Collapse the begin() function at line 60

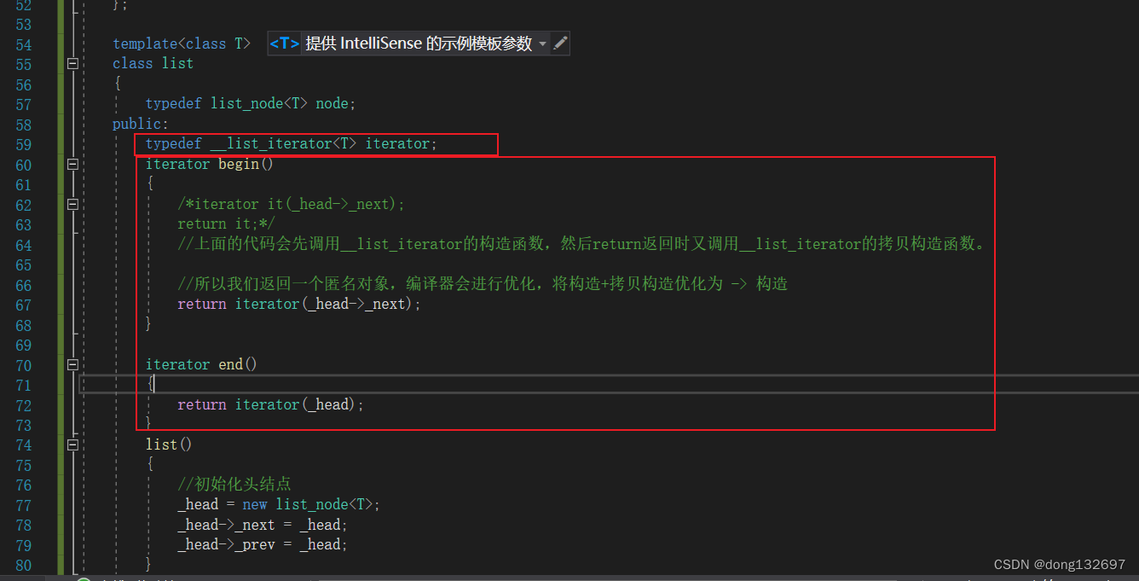(x=72, y=164)
